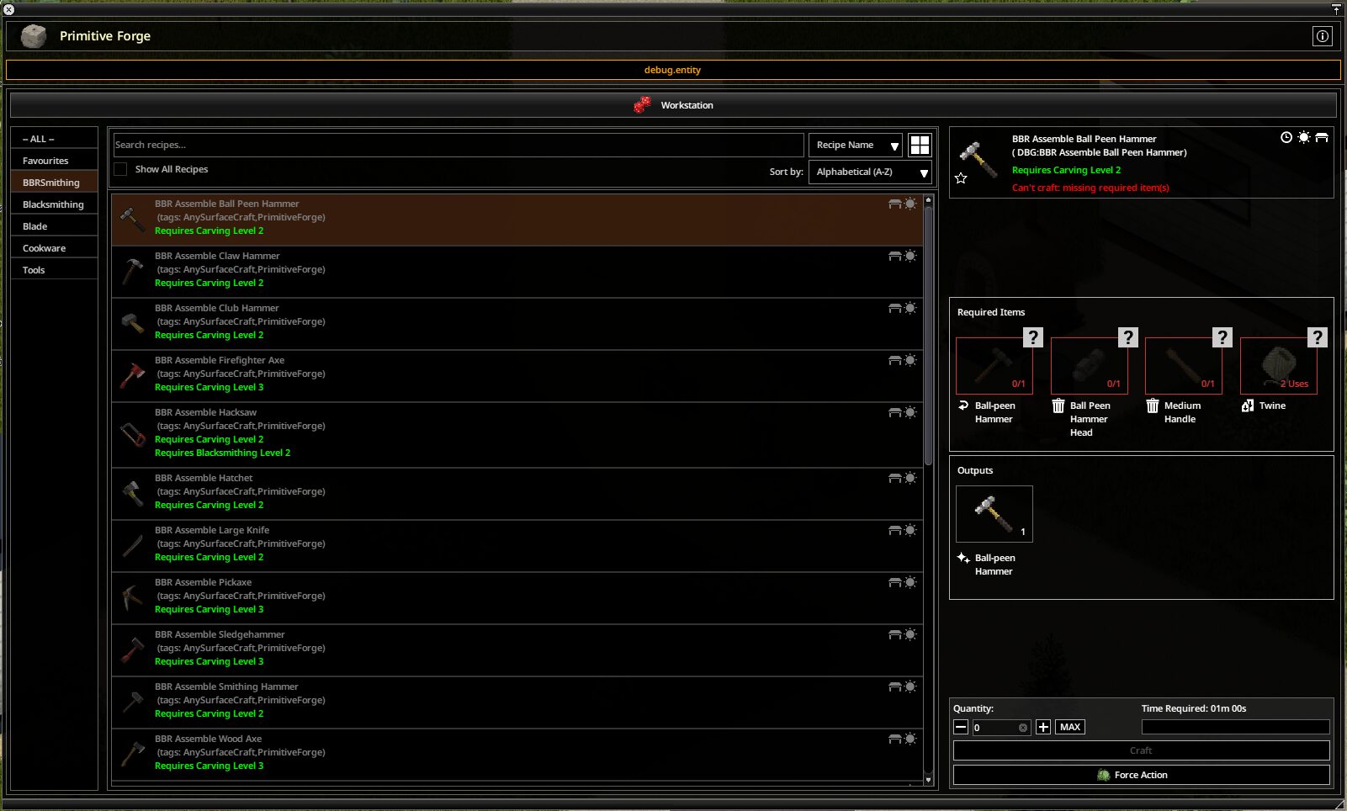Image resolution: width=1347 pixels, height=811 pixels.
Task: Open the Recipe Name filter dropdown
Action: click(x=855, y=146)
